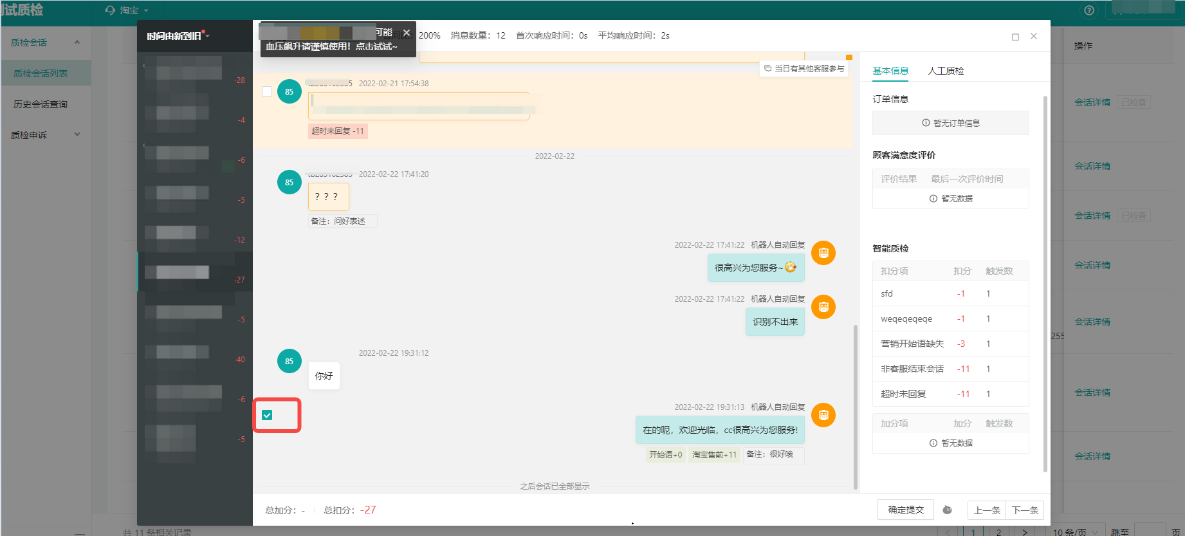Click the orange marker at chat top-right corner

849,57
